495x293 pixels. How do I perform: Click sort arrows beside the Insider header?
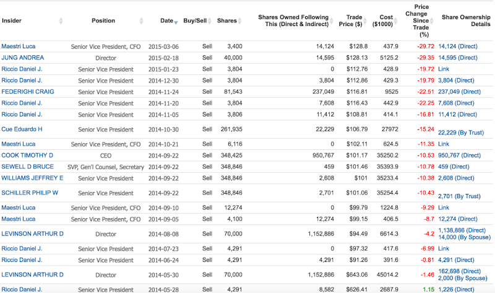[x=61, y=21]
